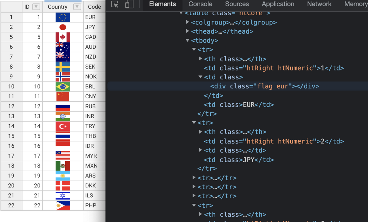This screenshot has height=222, width=368.
Task: Switch to the Elements tab
Action: tap(163, 4)
